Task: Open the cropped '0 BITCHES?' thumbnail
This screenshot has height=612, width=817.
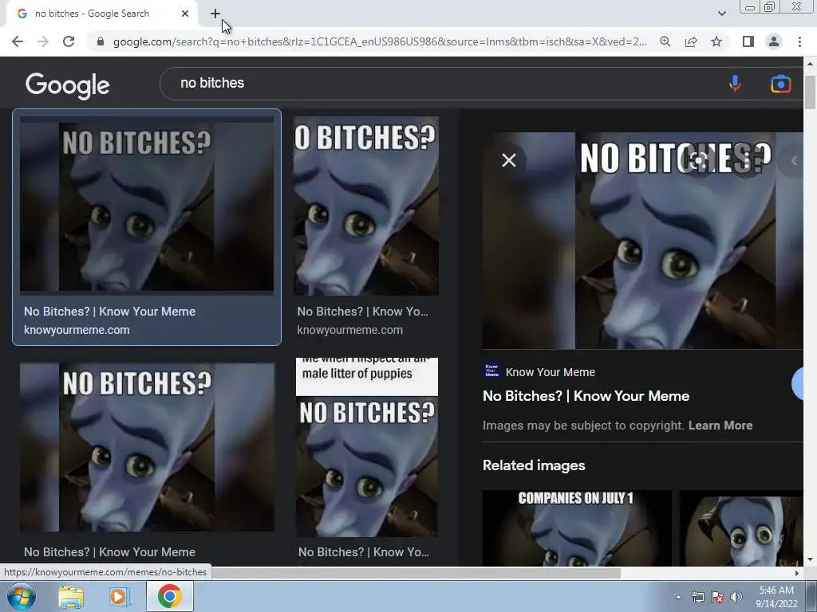Action: (x=366, y=206)
